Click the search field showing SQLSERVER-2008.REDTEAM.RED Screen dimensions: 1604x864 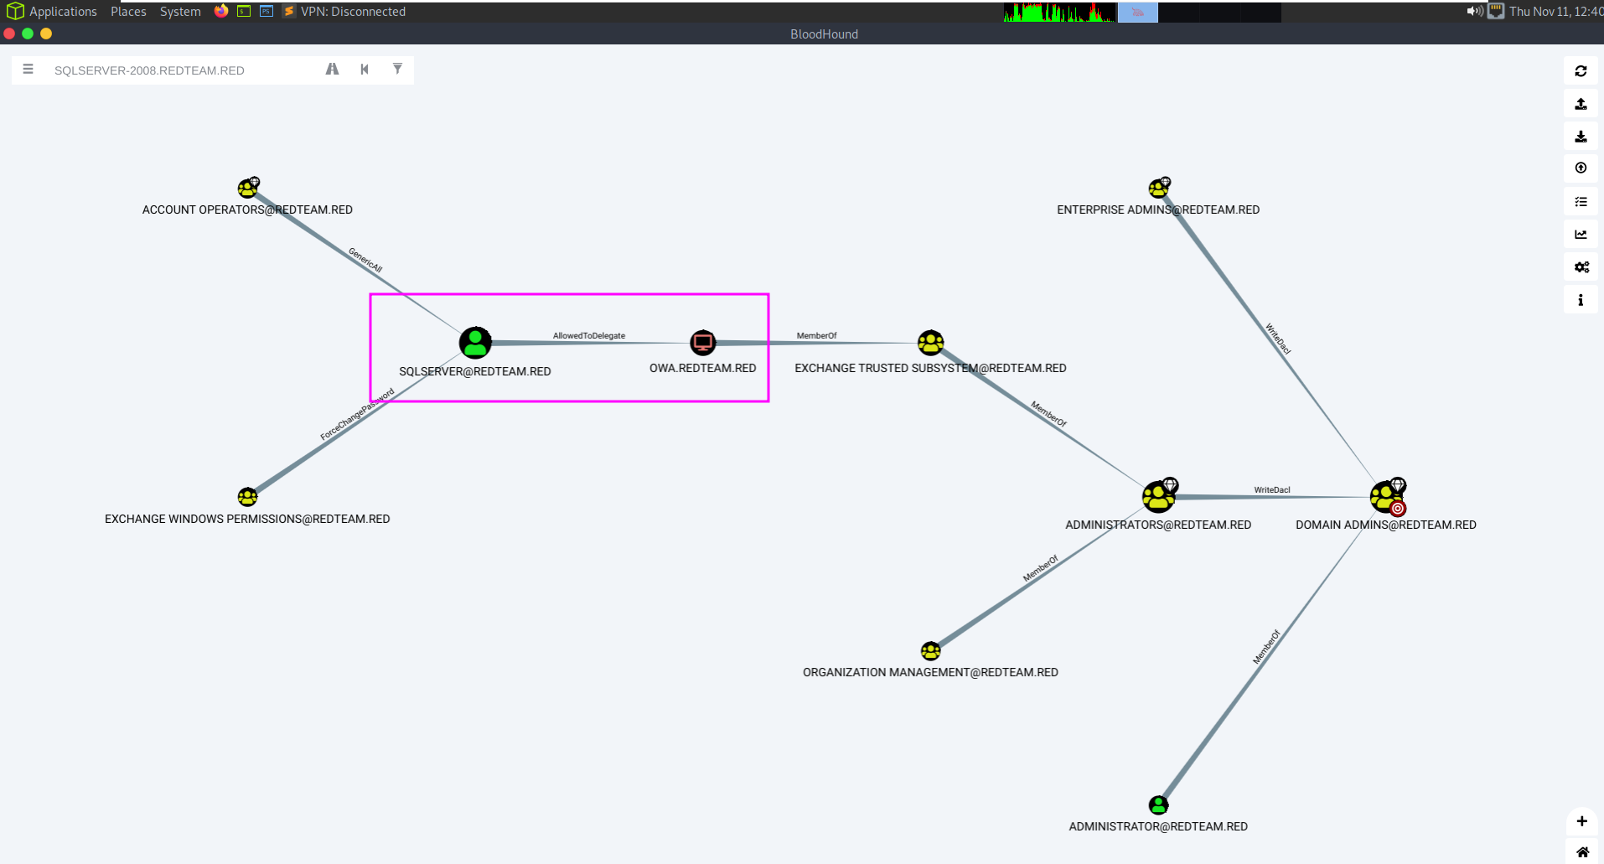[x=183, y=70]
